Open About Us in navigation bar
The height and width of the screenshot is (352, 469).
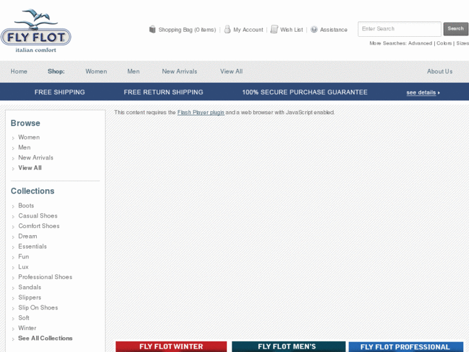pyautogui.click(x=440, y=71)
